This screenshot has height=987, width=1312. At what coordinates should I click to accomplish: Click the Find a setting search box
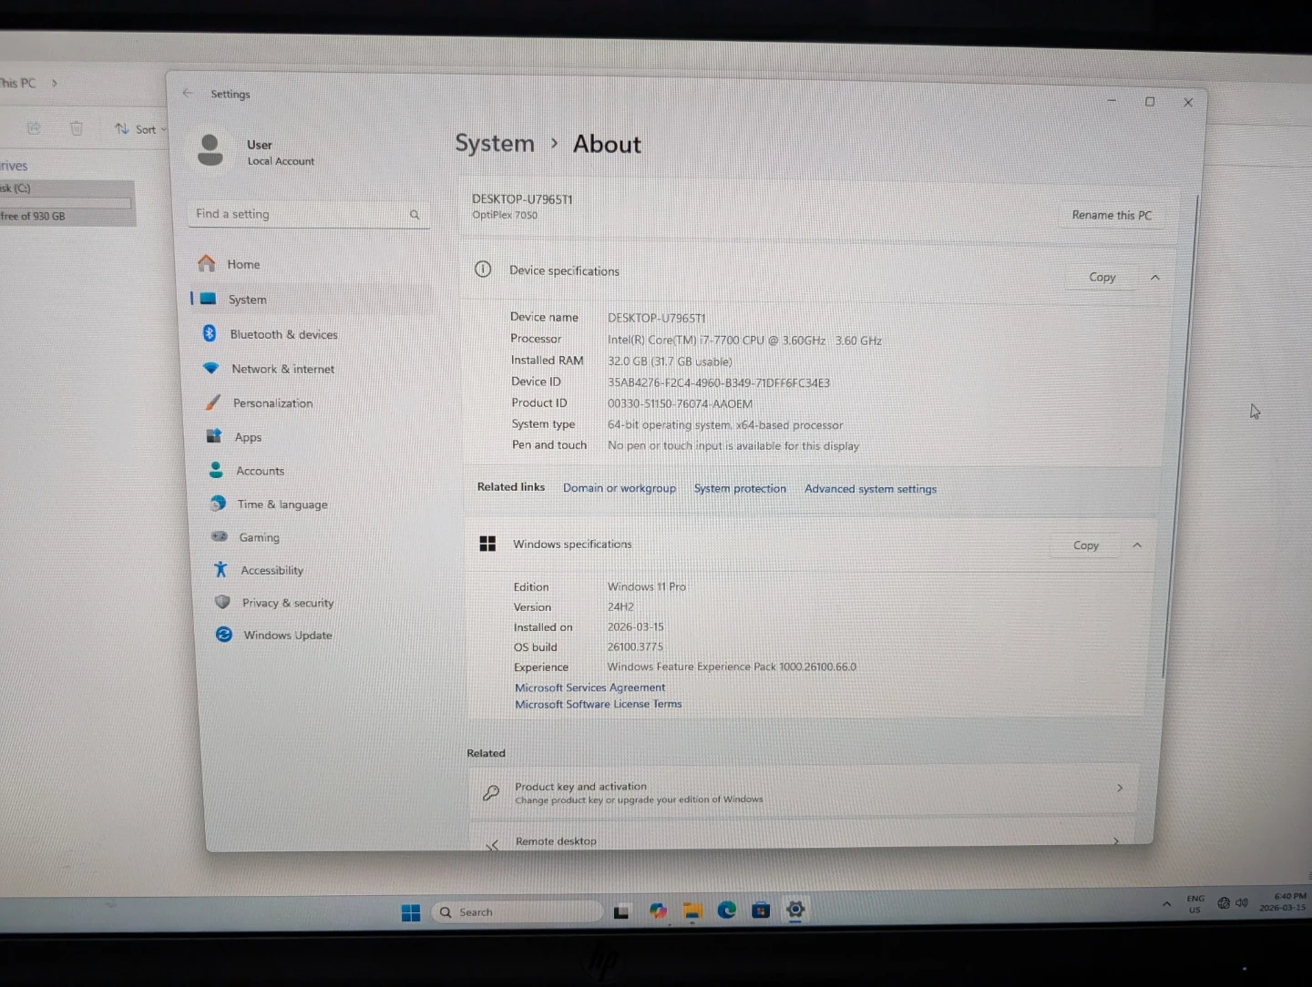tap(301, 214)
